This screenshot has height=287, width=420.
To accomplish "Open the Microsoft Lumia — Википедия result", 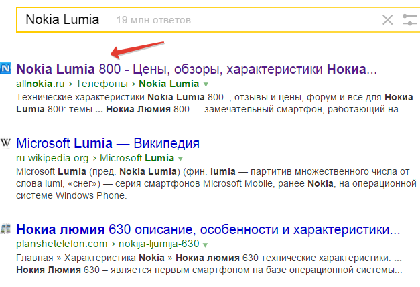I will [108, 143].
